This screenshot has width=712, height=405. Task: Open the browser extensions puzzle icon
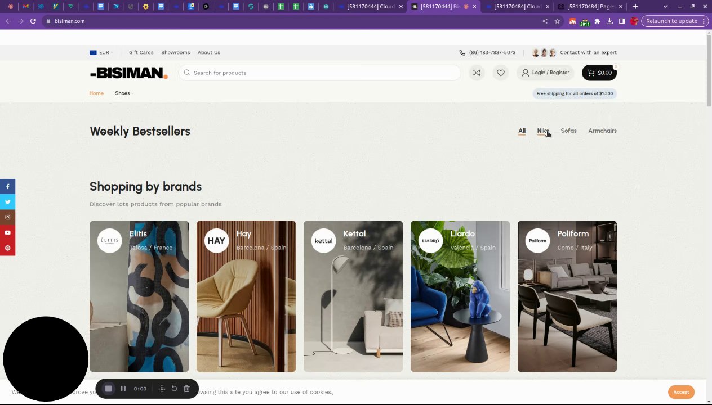597,21
